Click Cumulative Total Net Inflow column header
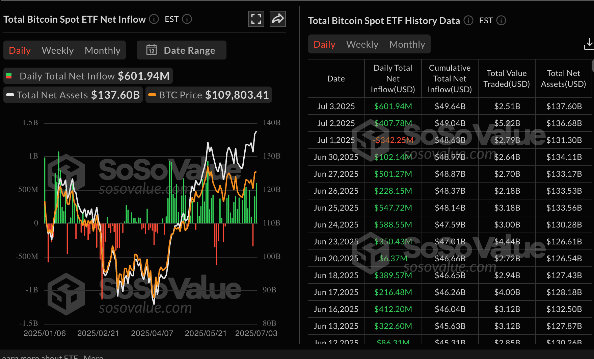This screenshot has height=359, width=594. (450, 78)
